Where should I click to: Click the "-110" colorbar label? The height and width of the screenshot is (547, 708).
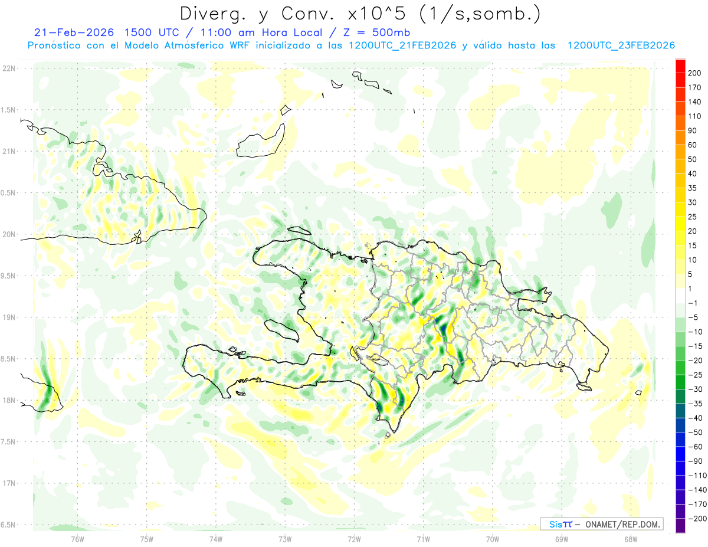pyautogui.click(x=699, y=476)
